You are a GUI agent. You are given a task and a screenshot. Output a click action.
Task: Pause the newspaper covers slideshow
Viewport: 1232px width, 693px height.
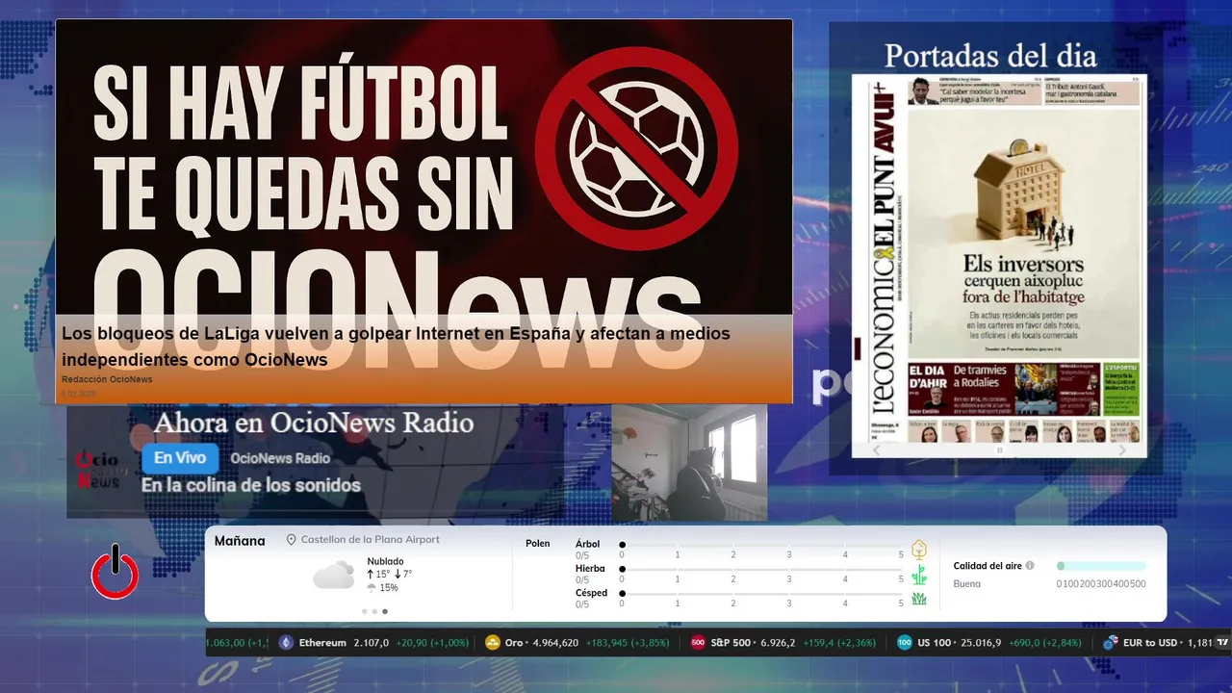(999, 449)
